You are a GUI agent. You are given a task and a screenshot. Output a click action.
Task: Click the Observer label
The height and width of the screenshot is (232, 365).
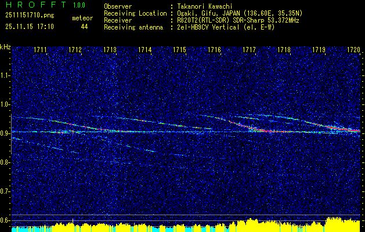pyautogui.click(x=118, y=6)
